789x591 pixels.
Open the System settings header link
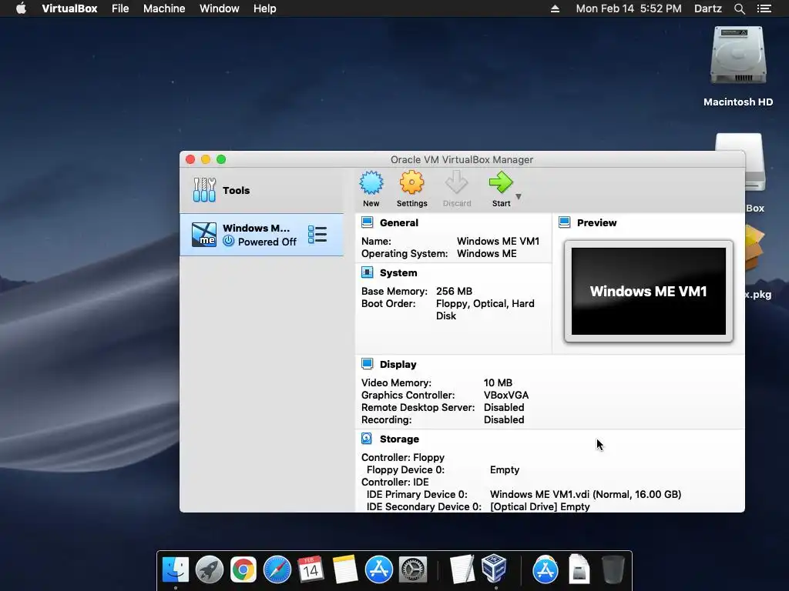pos(398,273)
